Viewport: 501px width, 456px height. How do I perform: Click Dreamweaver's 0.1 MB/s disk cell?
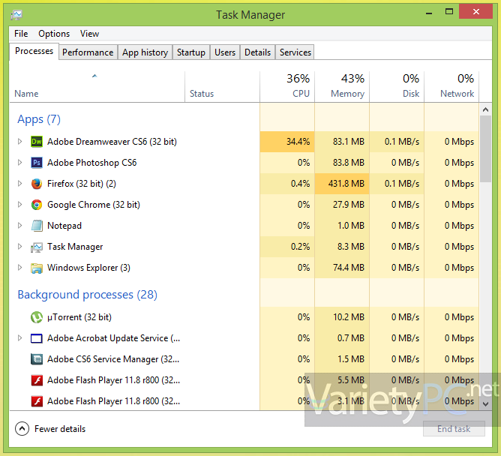pos(397,142)
